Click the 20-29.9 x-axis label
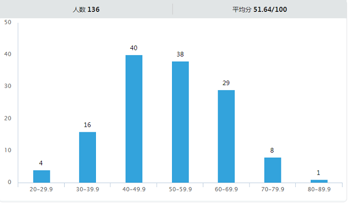The width and height of the screenshot is (348, 204). (x=42, y=190)
